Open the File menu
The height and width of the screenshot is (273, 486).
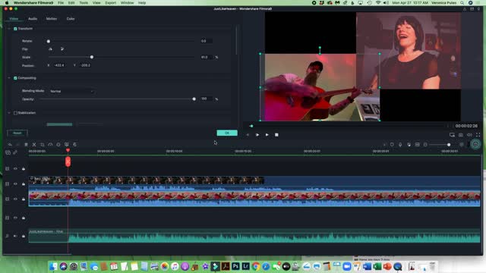61,3
